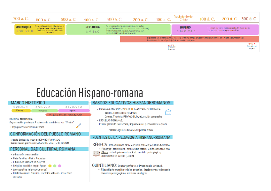Screen dimensions: 271x191
Task: Click the red open book icon
Action: pyautogui.click(x=96, y=154)
